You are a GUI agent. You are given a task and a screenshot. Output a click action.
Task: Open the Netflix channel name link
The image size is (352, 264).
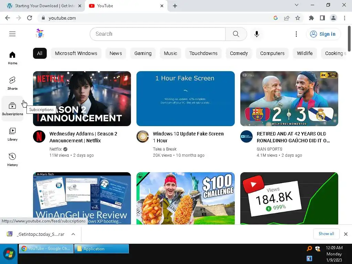pos(55,149)
